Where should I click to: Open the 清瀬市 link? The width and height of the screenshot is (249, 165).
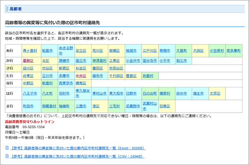tap(64, 61)
